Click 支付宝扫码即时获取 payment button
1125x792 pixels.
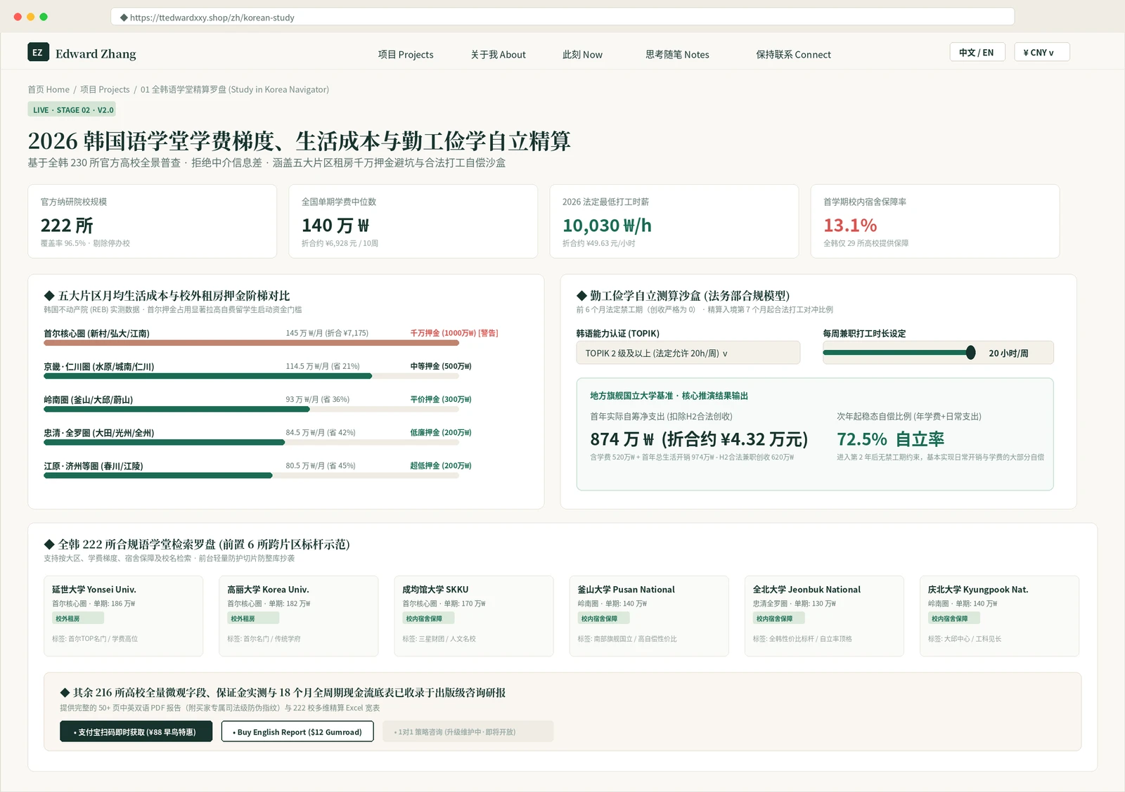[x=136, y=732]
